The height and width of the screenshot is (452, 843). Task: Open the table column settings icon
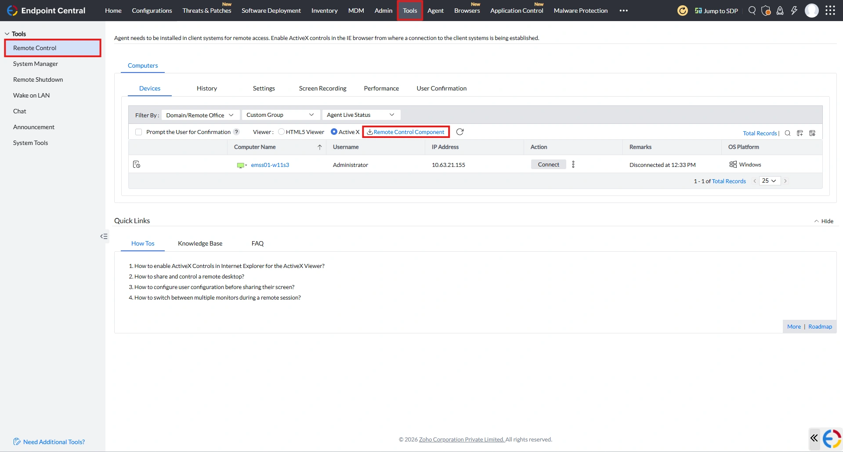pyautogui.click(x=812, y=133)
